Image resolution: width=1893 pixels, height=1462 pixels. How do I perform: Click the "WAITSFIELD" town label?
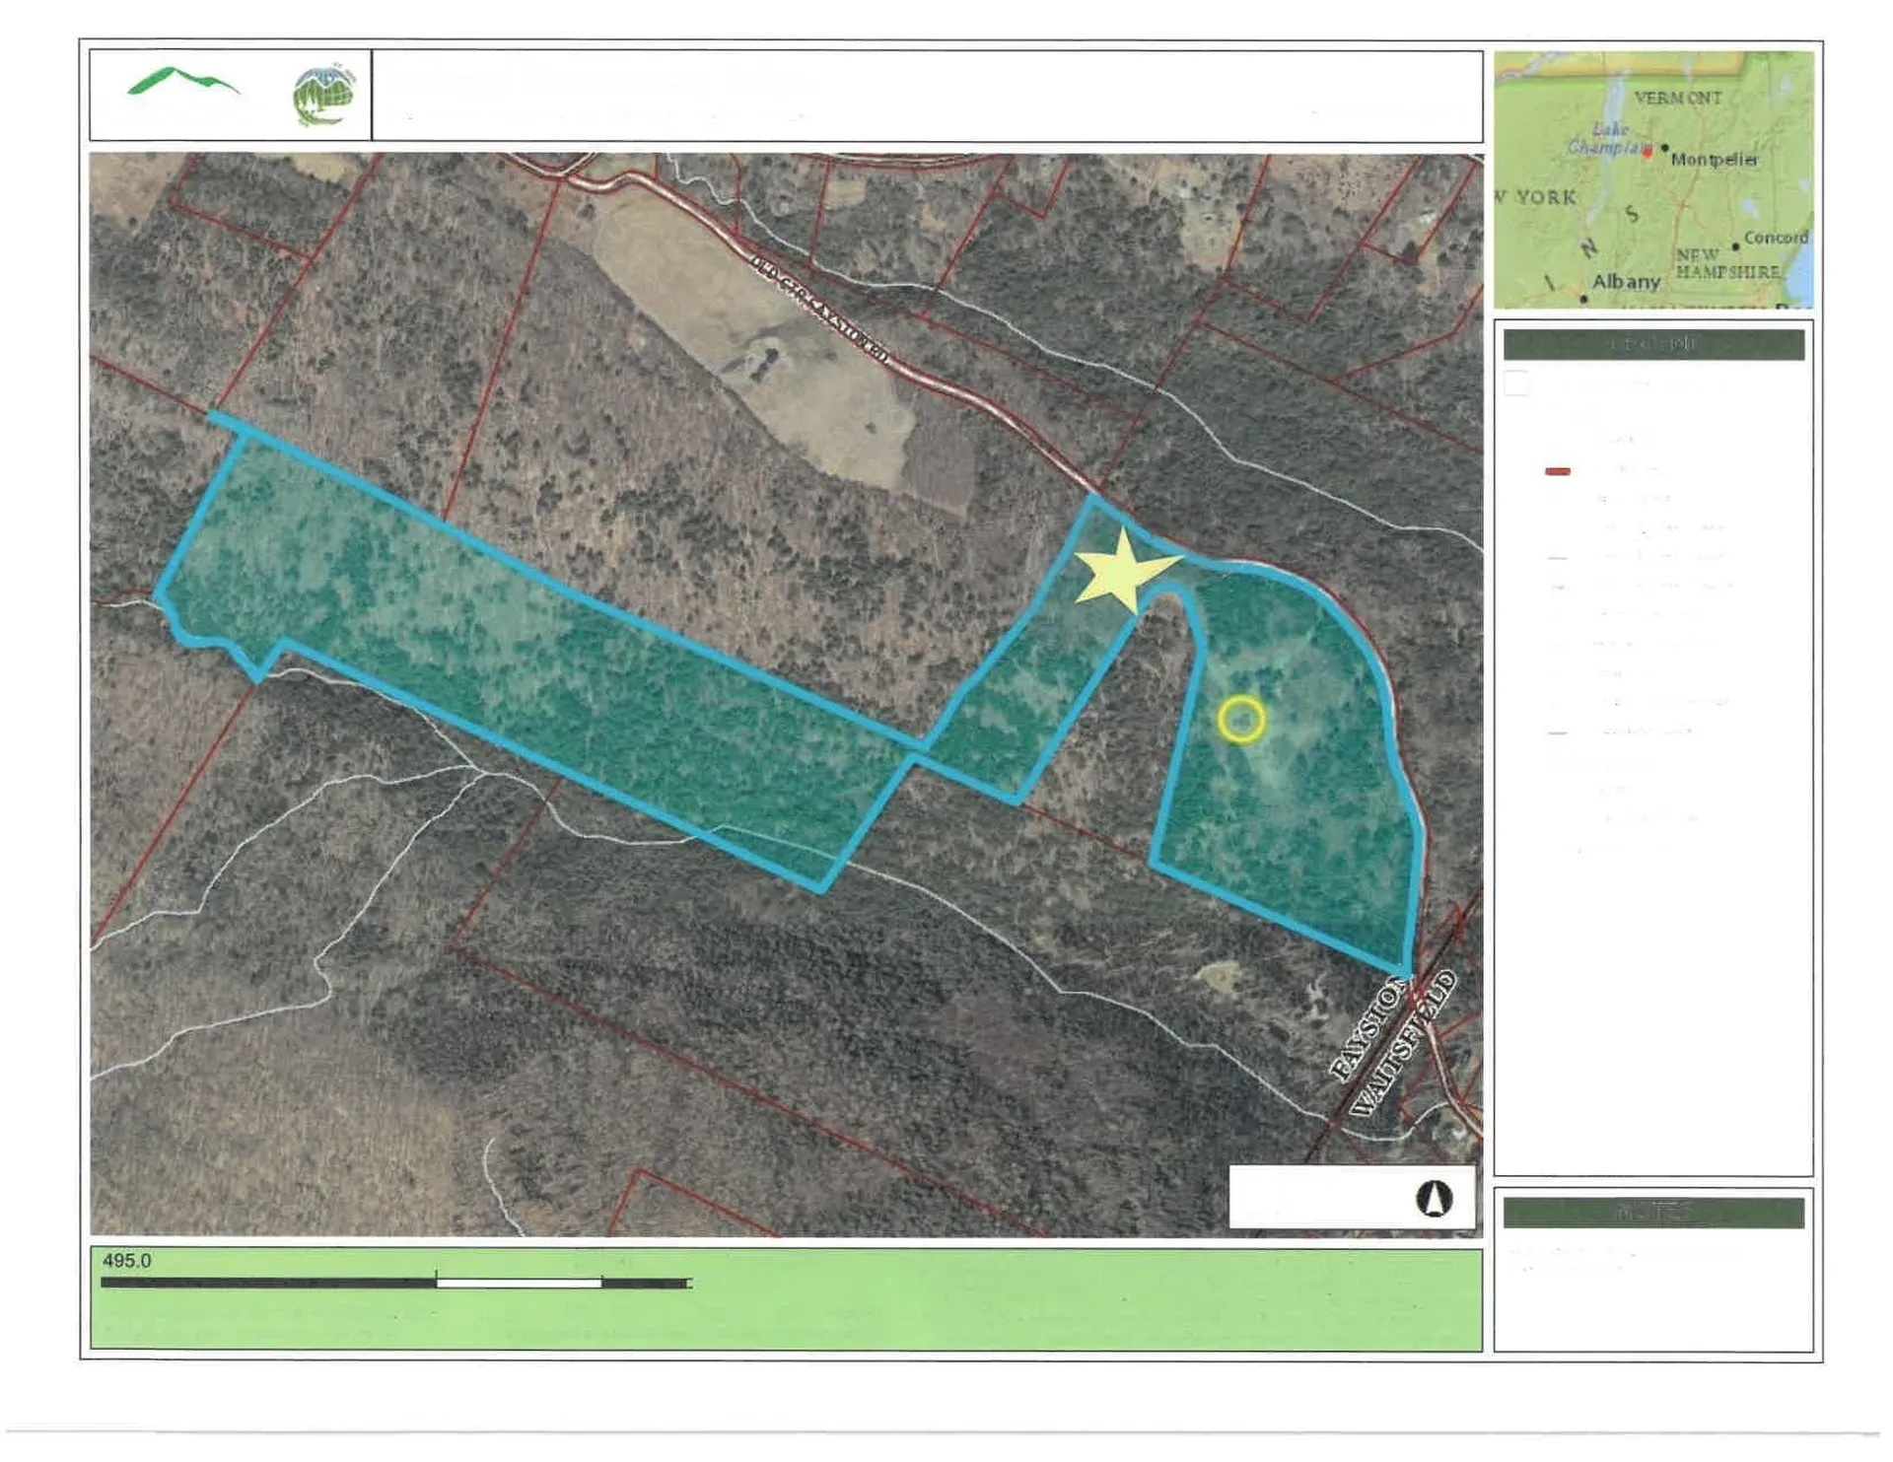pyautogui.click(x=1402, y=1043)
